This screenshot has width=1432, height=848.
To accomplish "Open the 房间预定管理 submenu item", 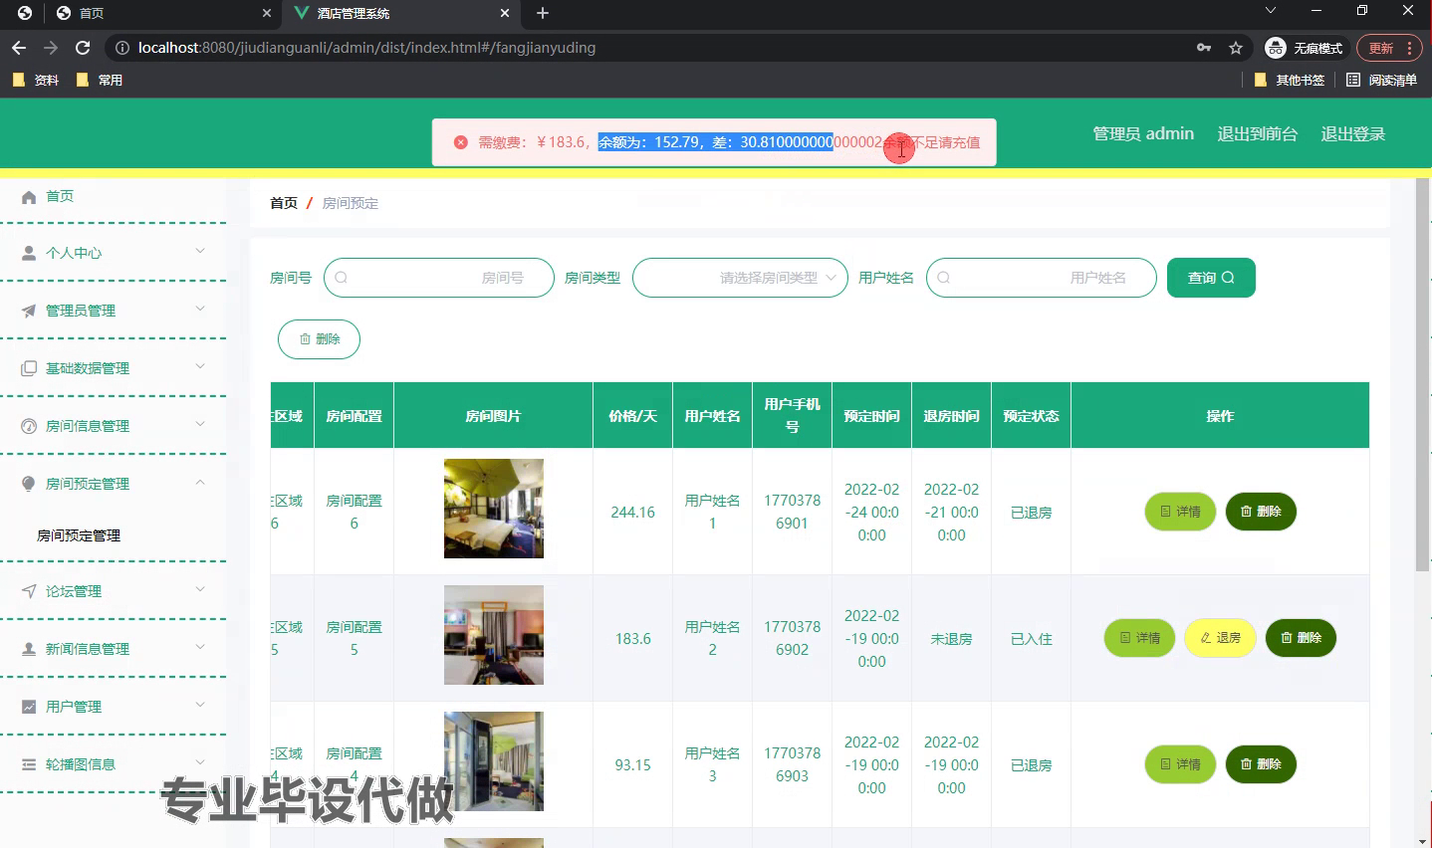I will pyautogui.click(x=79, y=535).
